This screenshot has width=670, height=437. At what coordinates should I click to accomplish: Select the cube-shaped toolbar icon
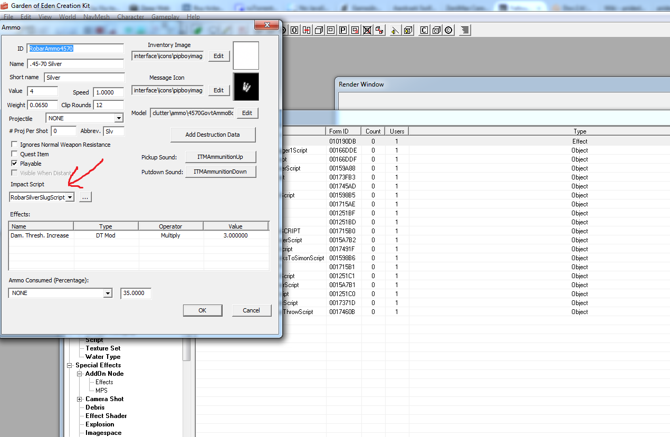click(x=318, y=30)
